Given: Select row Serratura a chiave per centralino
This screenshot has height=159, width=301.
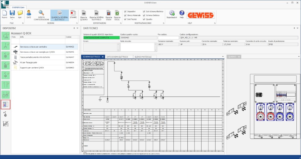Looking at the screenshot, I should [x=45, y=47].
